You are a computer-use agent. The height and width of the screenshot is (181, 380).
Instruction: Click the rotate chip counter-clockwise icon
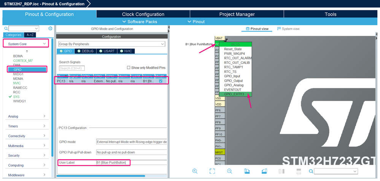pos(264,171)
